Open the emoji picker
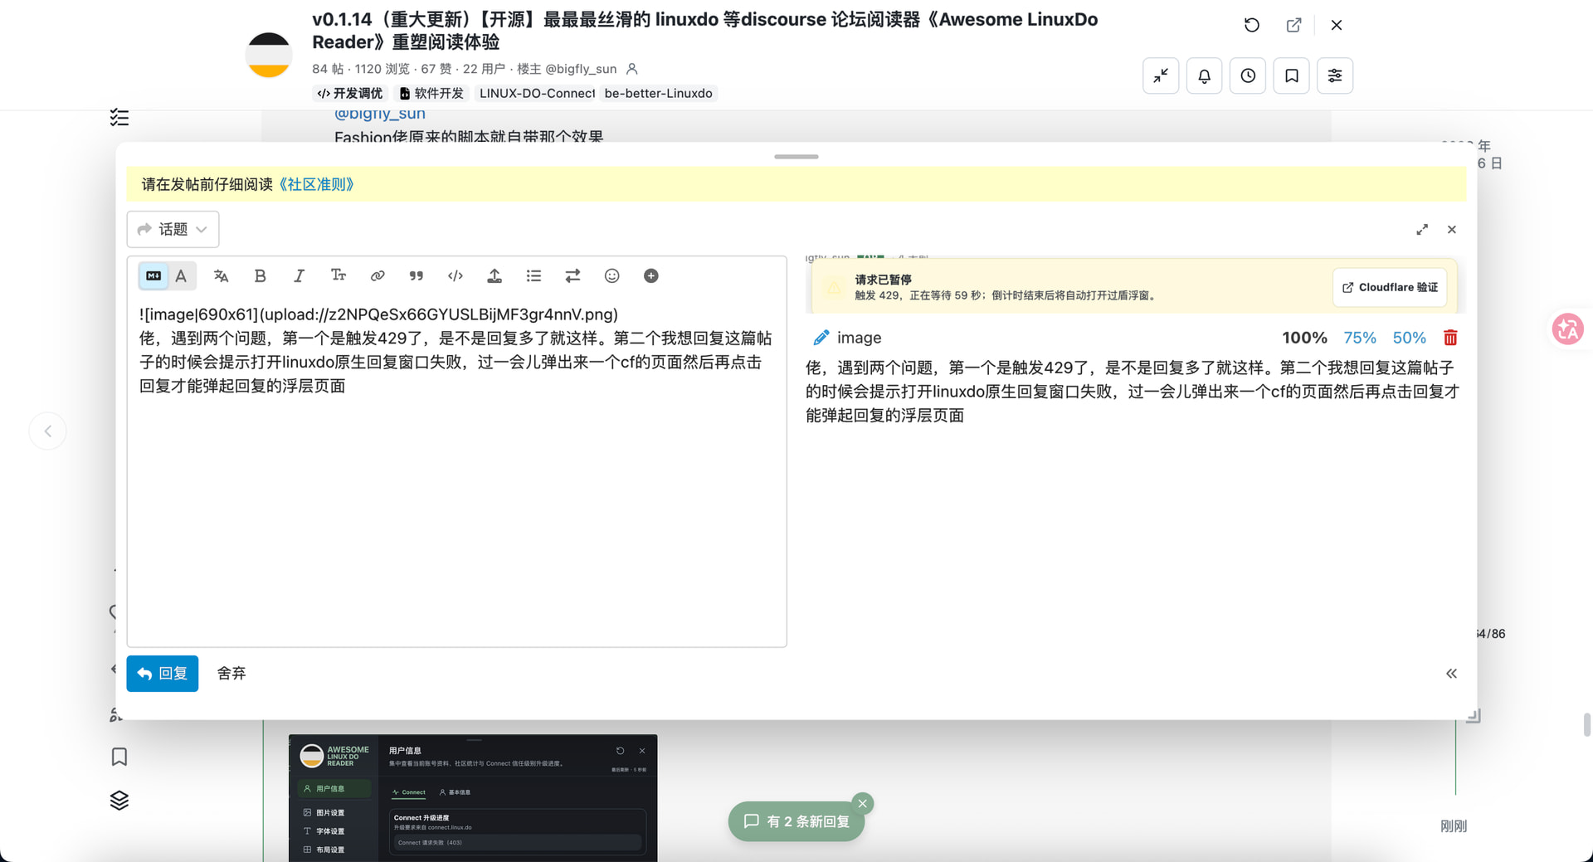This screenshot has width=1593, height=862. pyautogui.click(x=611, y=276)
